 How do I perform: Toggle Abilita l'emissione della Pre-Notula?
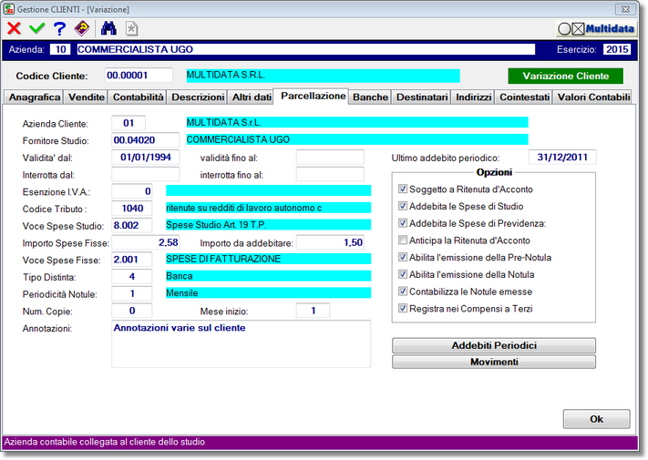[403, 257]
